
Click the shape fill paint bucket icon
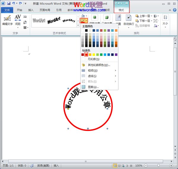point(83,16)
